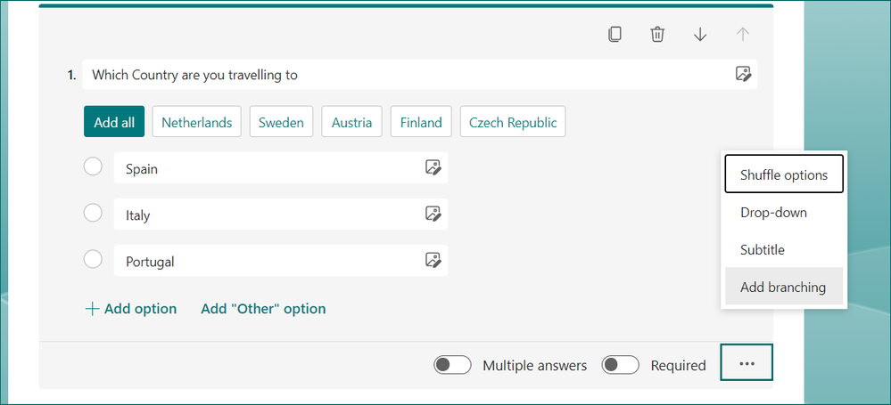The image size is (891, 405).
Task: Delete the question with trash icon
Action: 657,35
